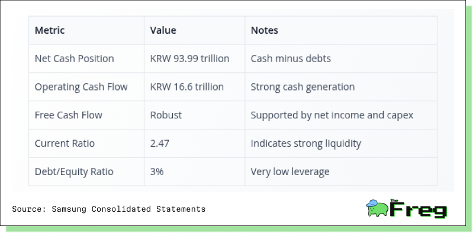Click Indicates strong liquidity note
Screen dimensions: 473x233
pos(306,144)
